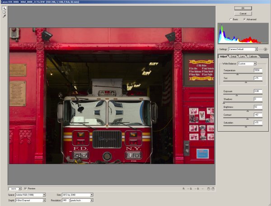The image size is (271, 206).
Task: Click the Resolution 240 input field
Action: click(x=65, y=200)
